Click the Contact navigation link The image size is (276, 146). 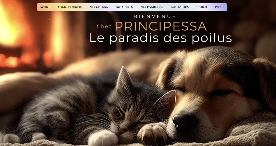202,7
